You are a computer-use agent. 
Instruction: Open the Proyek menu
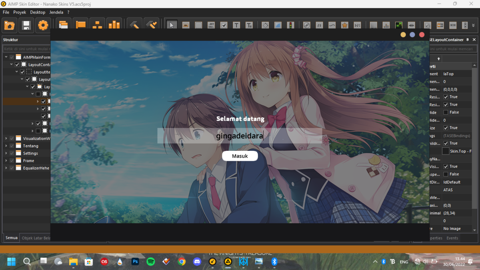(20, 12)
